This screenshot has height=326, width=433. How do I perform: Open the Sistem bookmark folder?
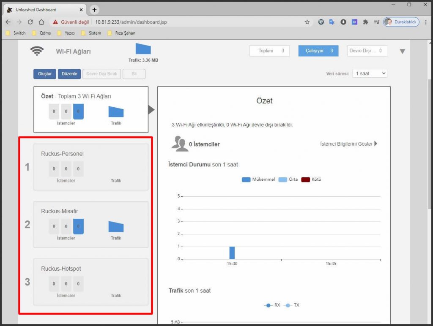click(91, 33)
